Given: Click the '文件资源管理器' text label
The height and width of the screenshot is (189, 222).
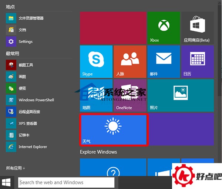Looking at the screenshot, I should [x=31, y=18].
